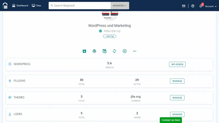This screenshot has width=219, height=123.
Task: Click the WordPress und Marketing title
Action: pyautogui.click(x=109, y=25)
